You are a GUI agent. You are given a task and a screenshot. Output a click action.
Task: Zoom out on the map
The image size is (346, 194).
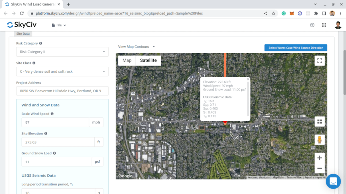(319, 168)
